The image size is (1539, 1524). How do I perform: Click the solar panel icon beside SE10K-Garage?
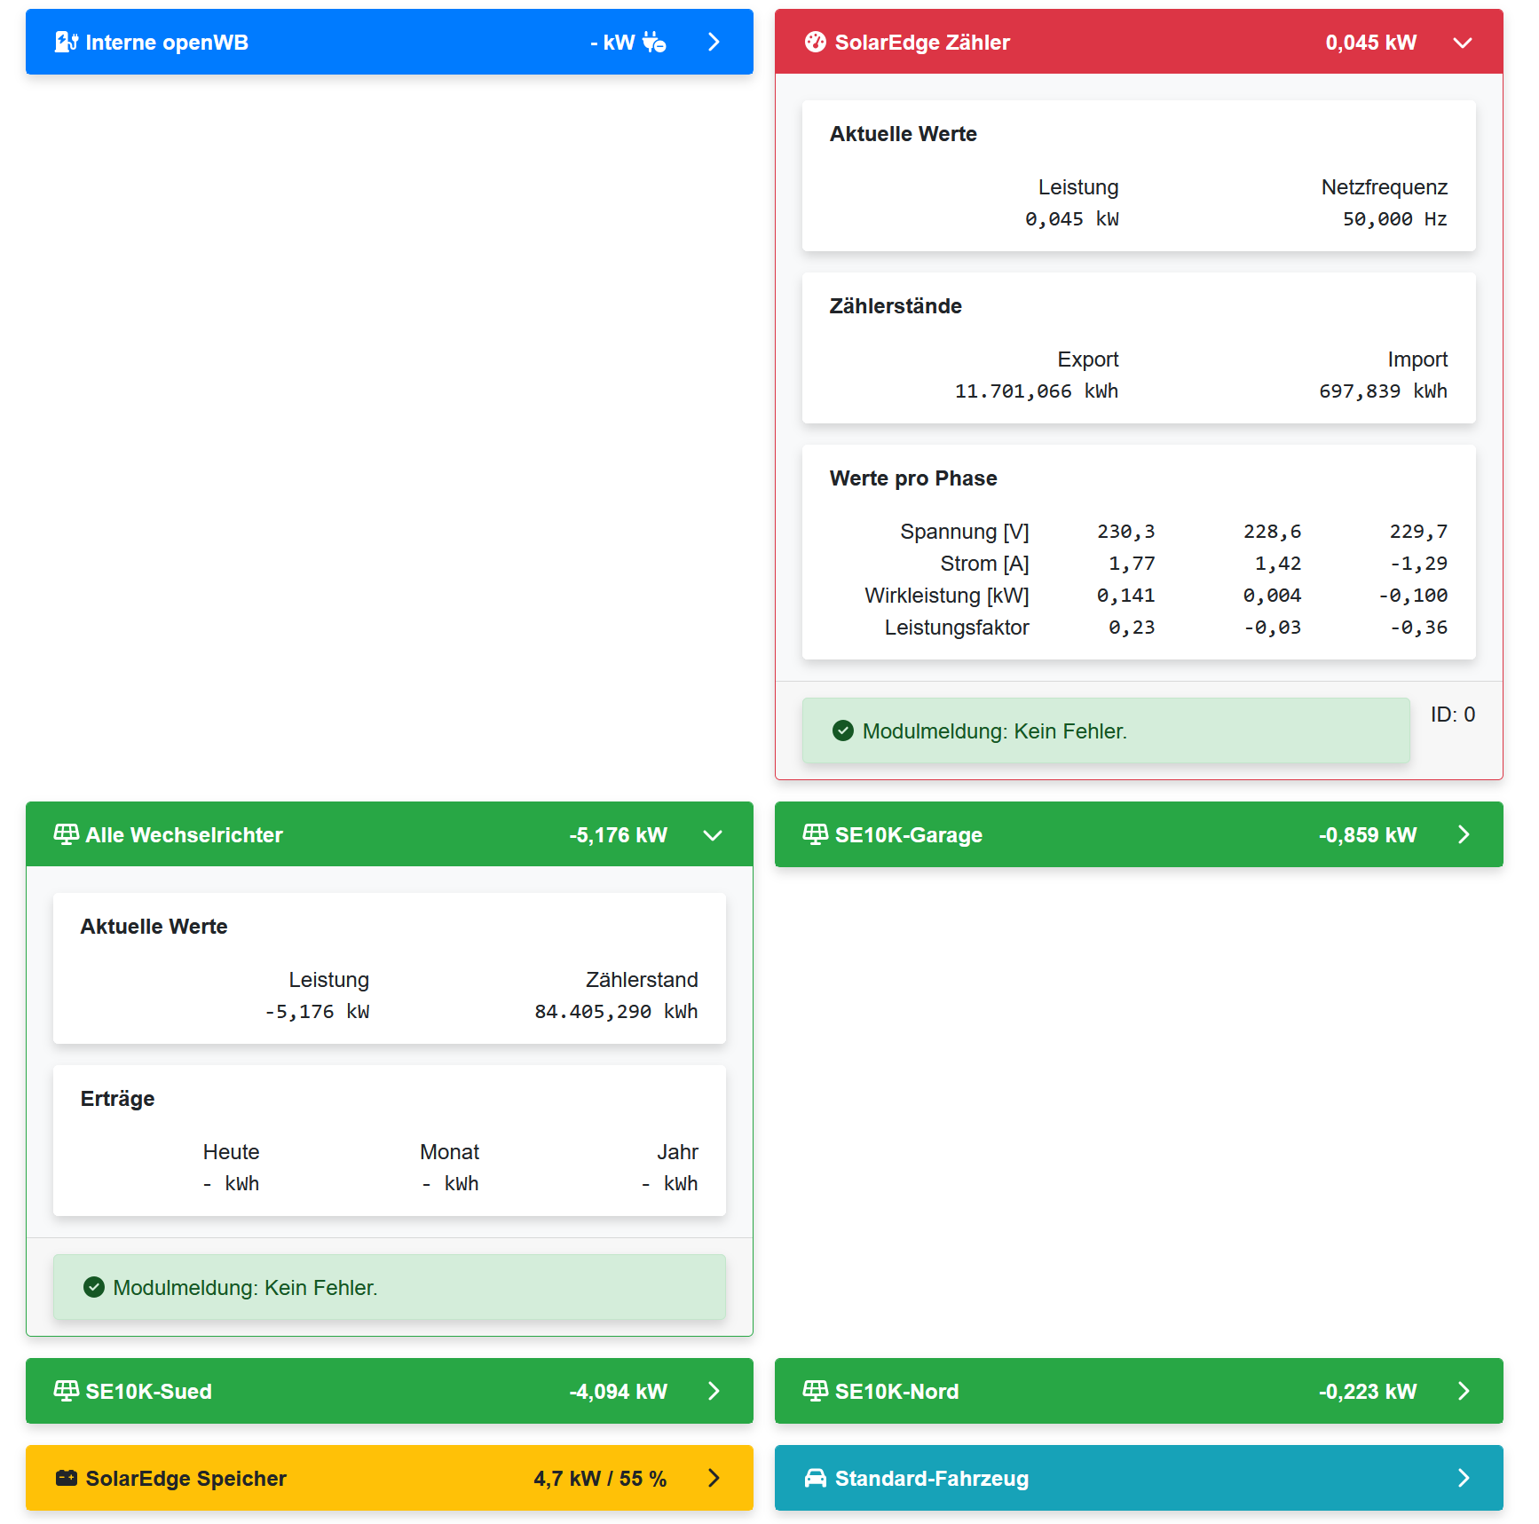click(x=815, y=834)
